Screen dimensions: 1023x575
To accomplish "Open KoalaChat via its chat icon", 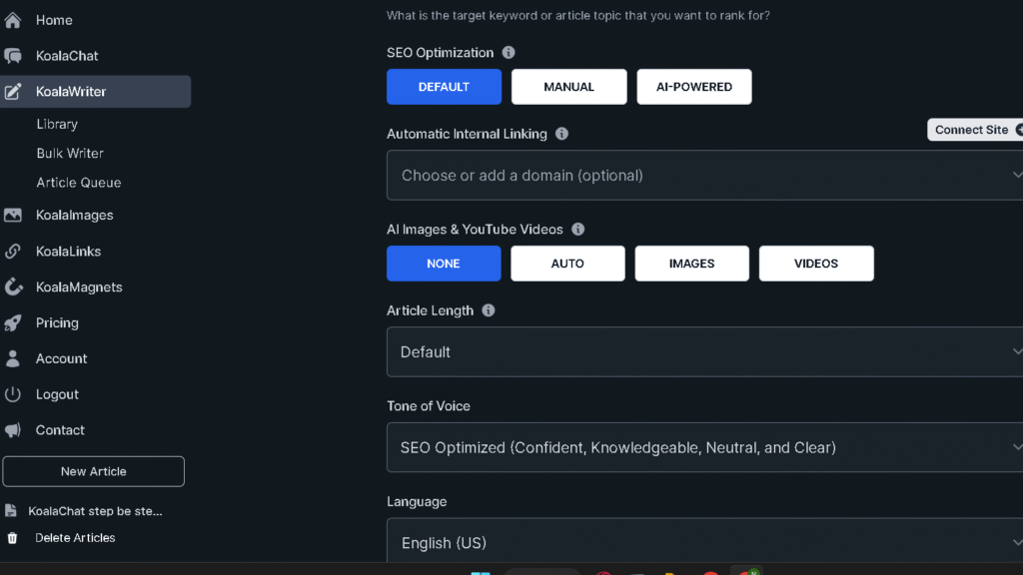I will (x=13, y=55).
